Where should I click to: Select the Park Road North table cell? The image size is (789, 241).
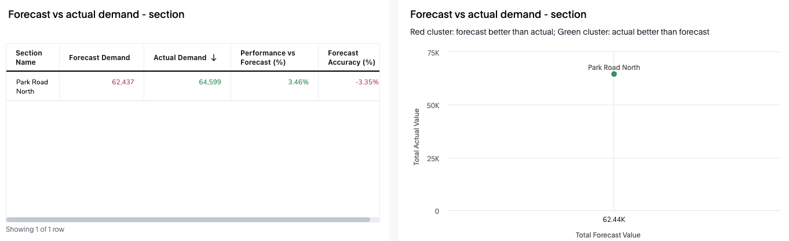click(32, 87)
